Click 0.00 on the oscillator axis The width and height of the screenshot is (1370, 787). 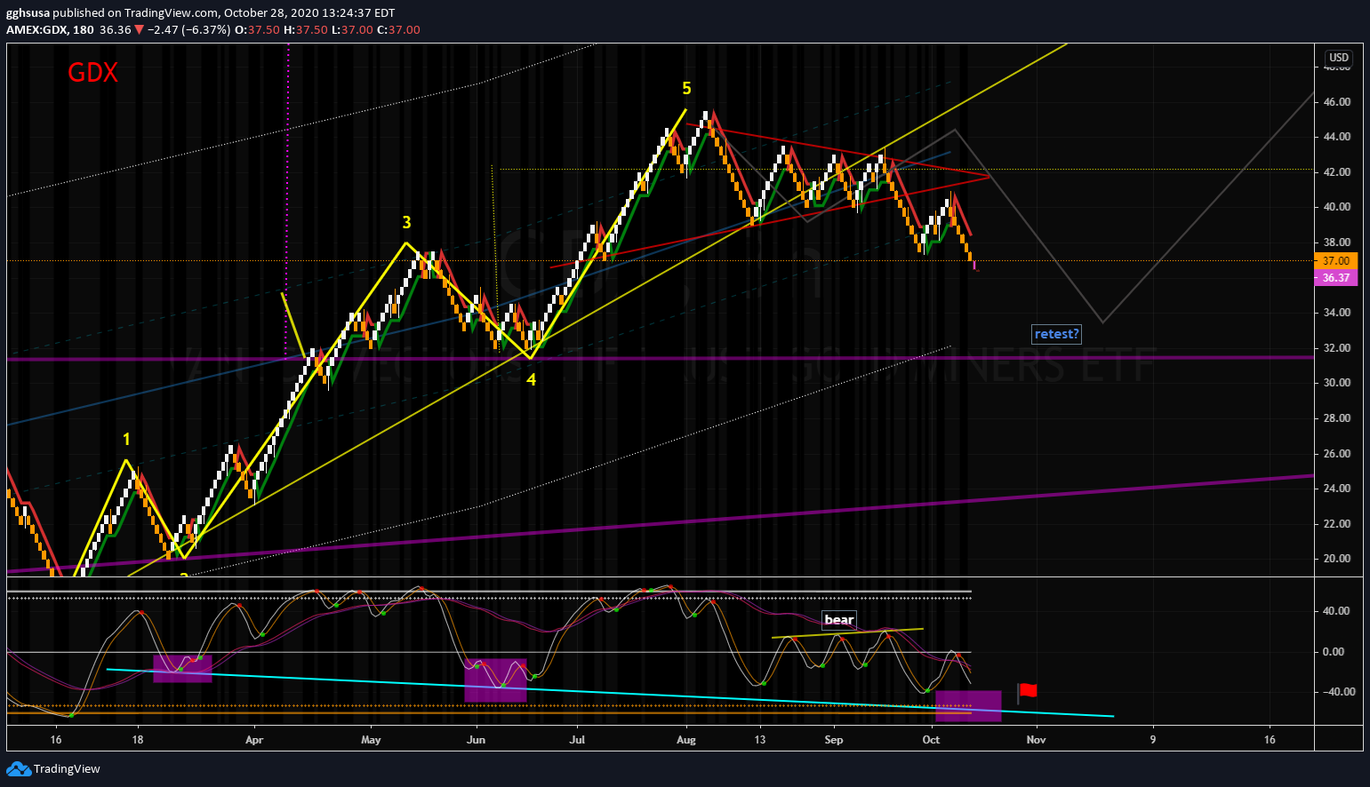[x=1334, y=652]
